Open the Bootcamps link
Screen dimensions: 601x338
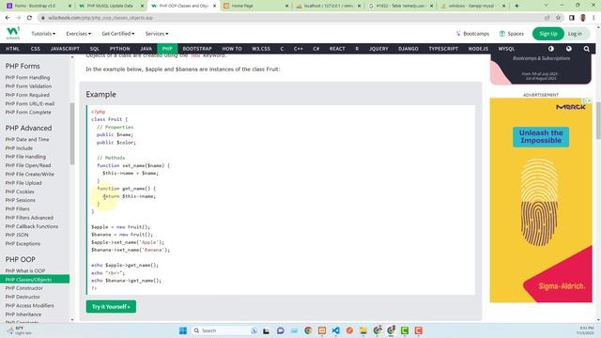pos(472,34)
